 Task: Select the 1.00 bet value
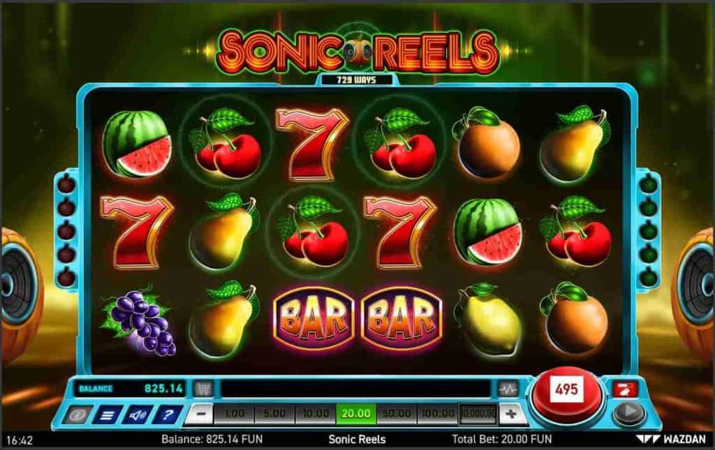(x=234, y=414)
